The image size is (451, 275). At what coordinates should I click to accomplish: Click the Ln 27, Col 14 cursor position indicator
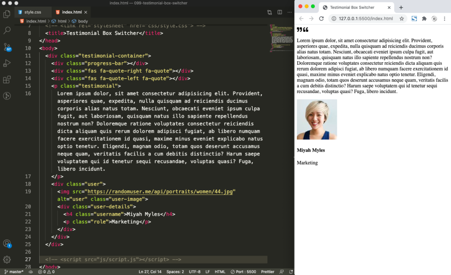(150, 271)
